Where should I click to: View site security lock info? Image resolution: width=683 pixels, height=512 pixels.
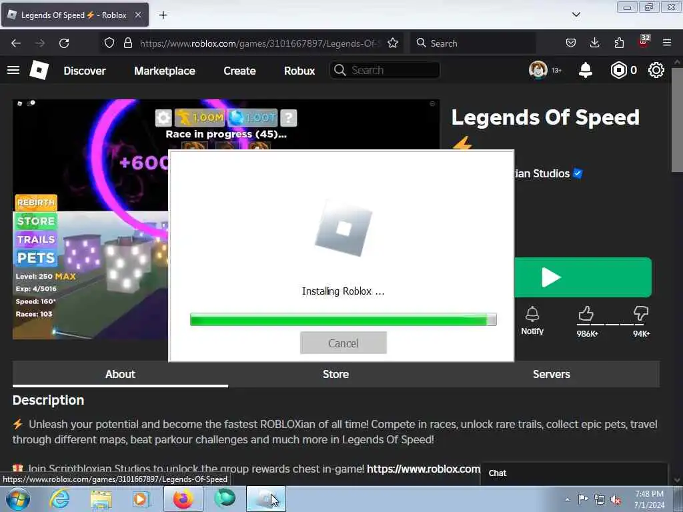127,43
